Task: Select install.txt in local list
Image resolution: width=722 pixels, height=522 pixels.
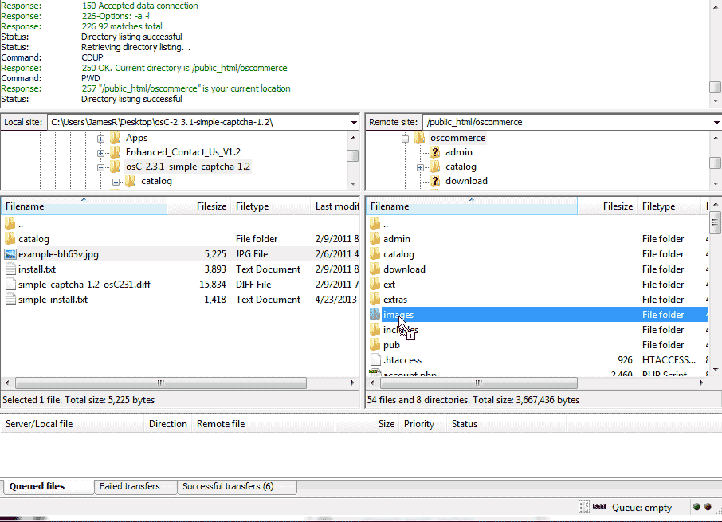Action: tap(37, 269)
